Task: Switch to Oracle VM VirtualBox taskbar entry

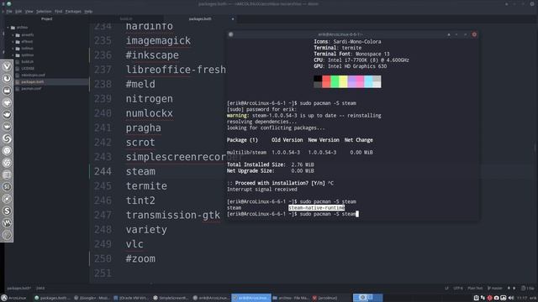Action: pyautogui.click(x=132, y=298)
